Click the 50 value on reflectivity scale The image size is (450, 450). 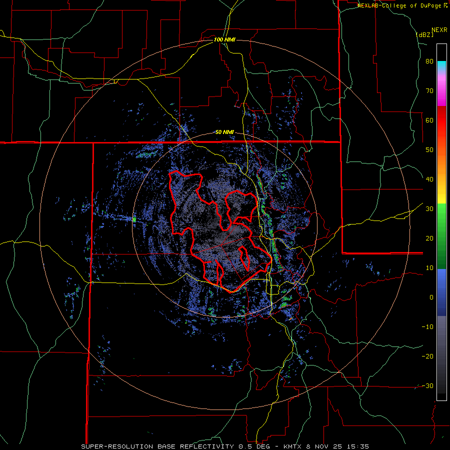tap(429, 150)
